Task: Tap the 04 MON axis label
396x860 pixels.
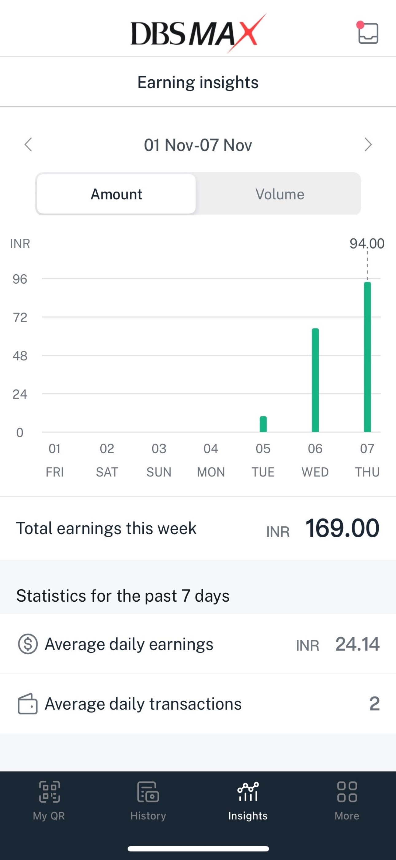Action: click(x=211, y=460)
